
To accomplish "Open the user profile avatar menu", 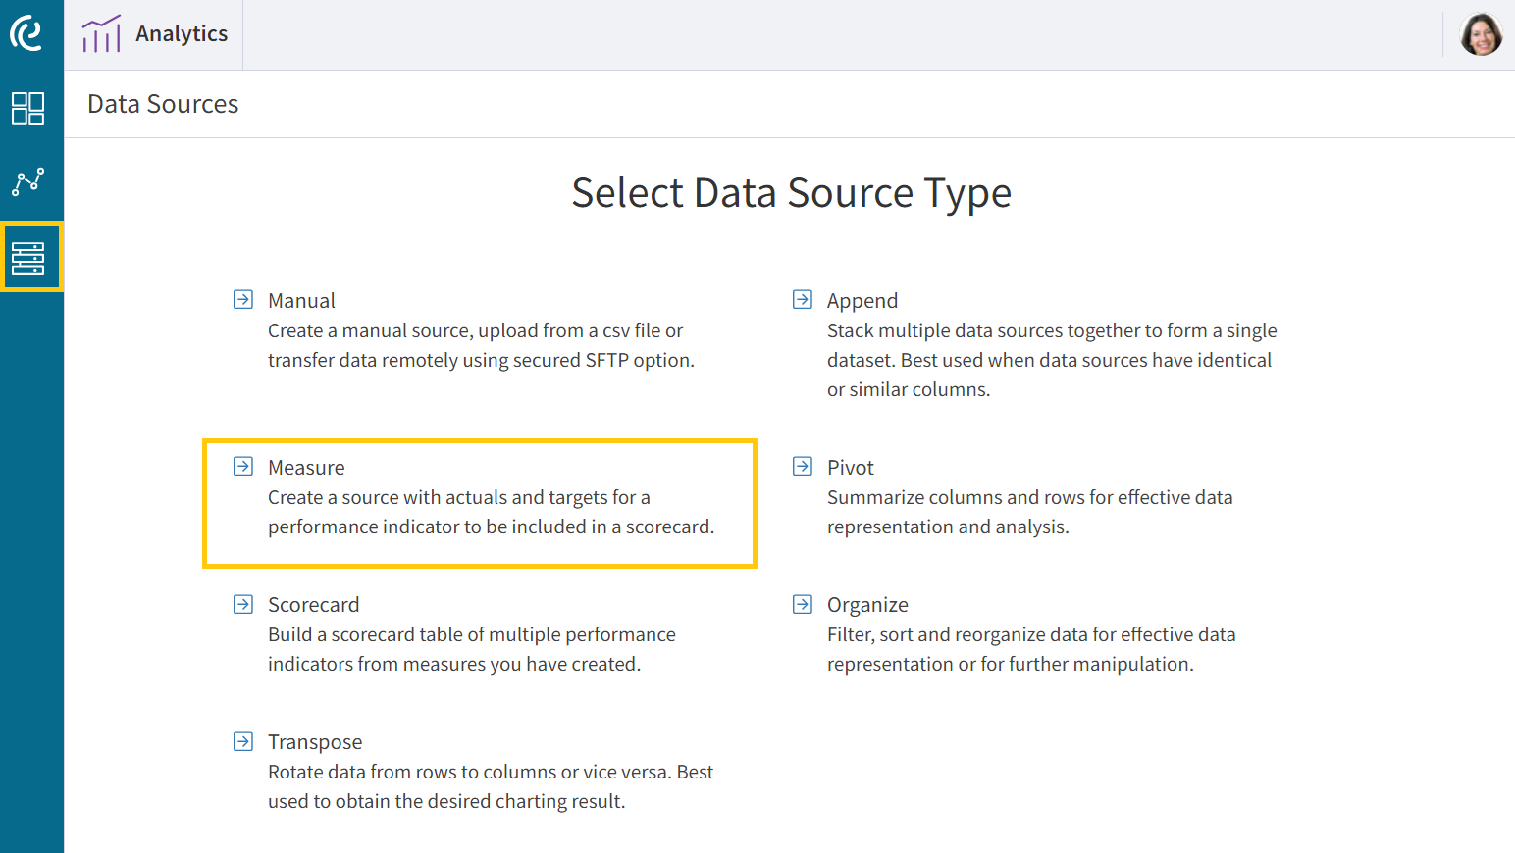I will click(1481, 32).
